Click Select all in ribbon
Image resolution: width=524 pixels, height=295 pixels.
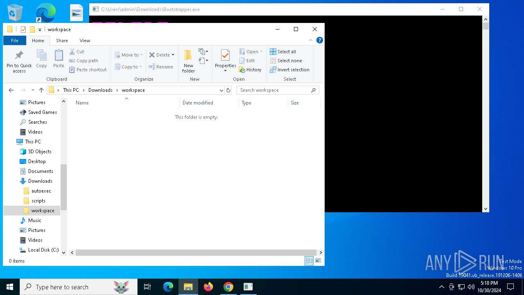(x=283, y=52)
